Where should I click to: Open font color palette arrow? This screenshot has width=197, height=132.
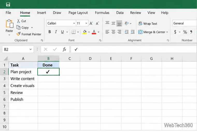click(98, 32)
